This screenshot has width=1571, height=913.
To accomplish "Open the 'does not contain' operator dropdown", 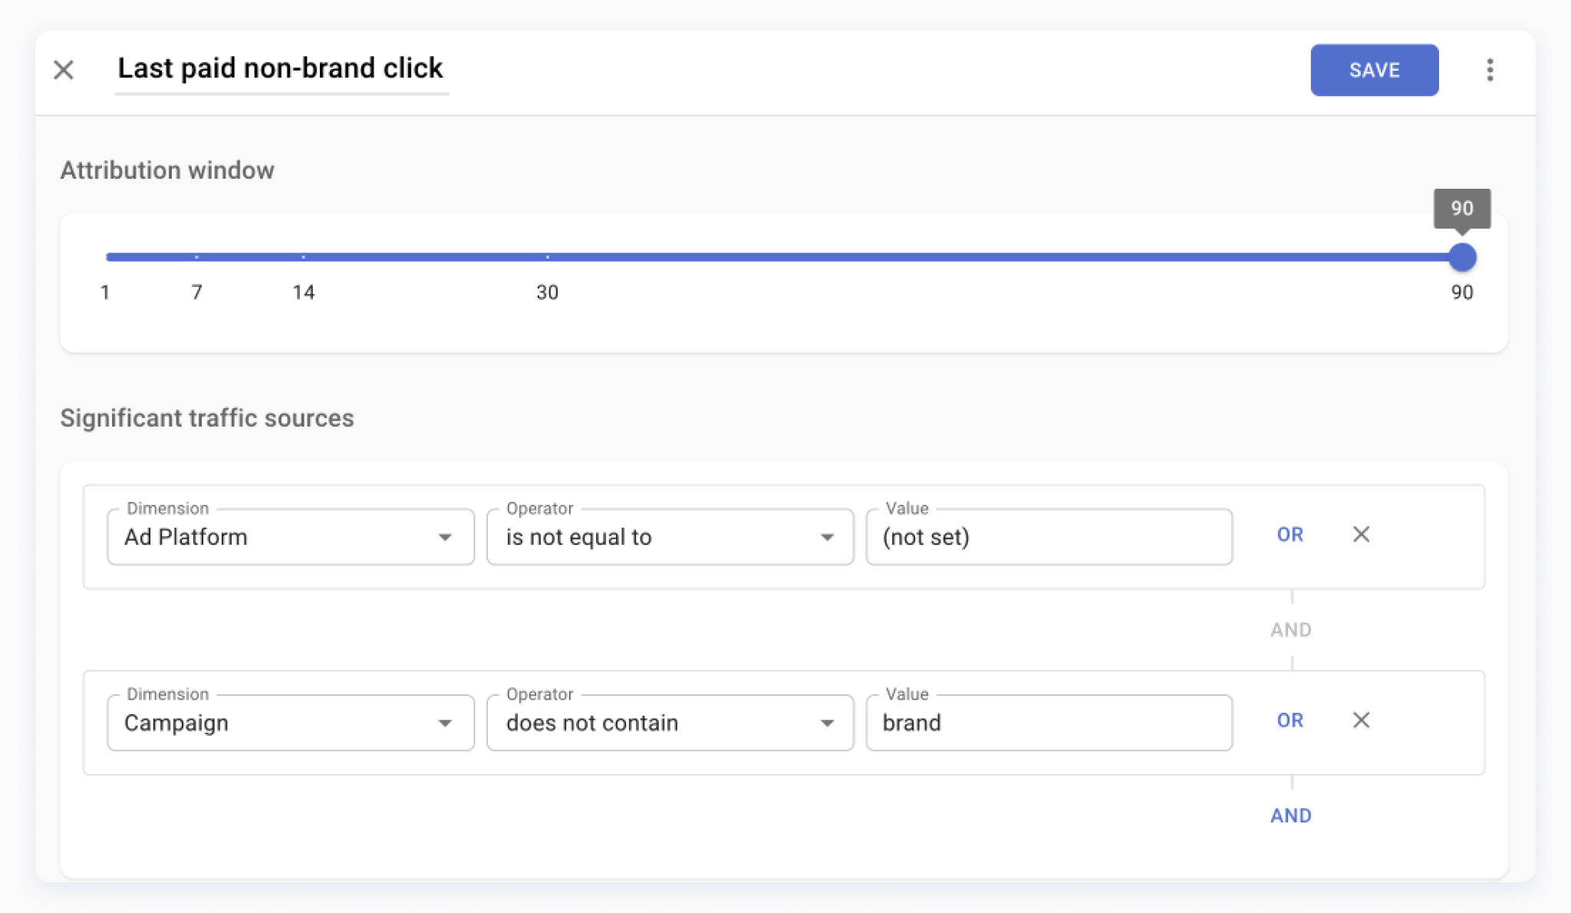I will pos(670,723).
